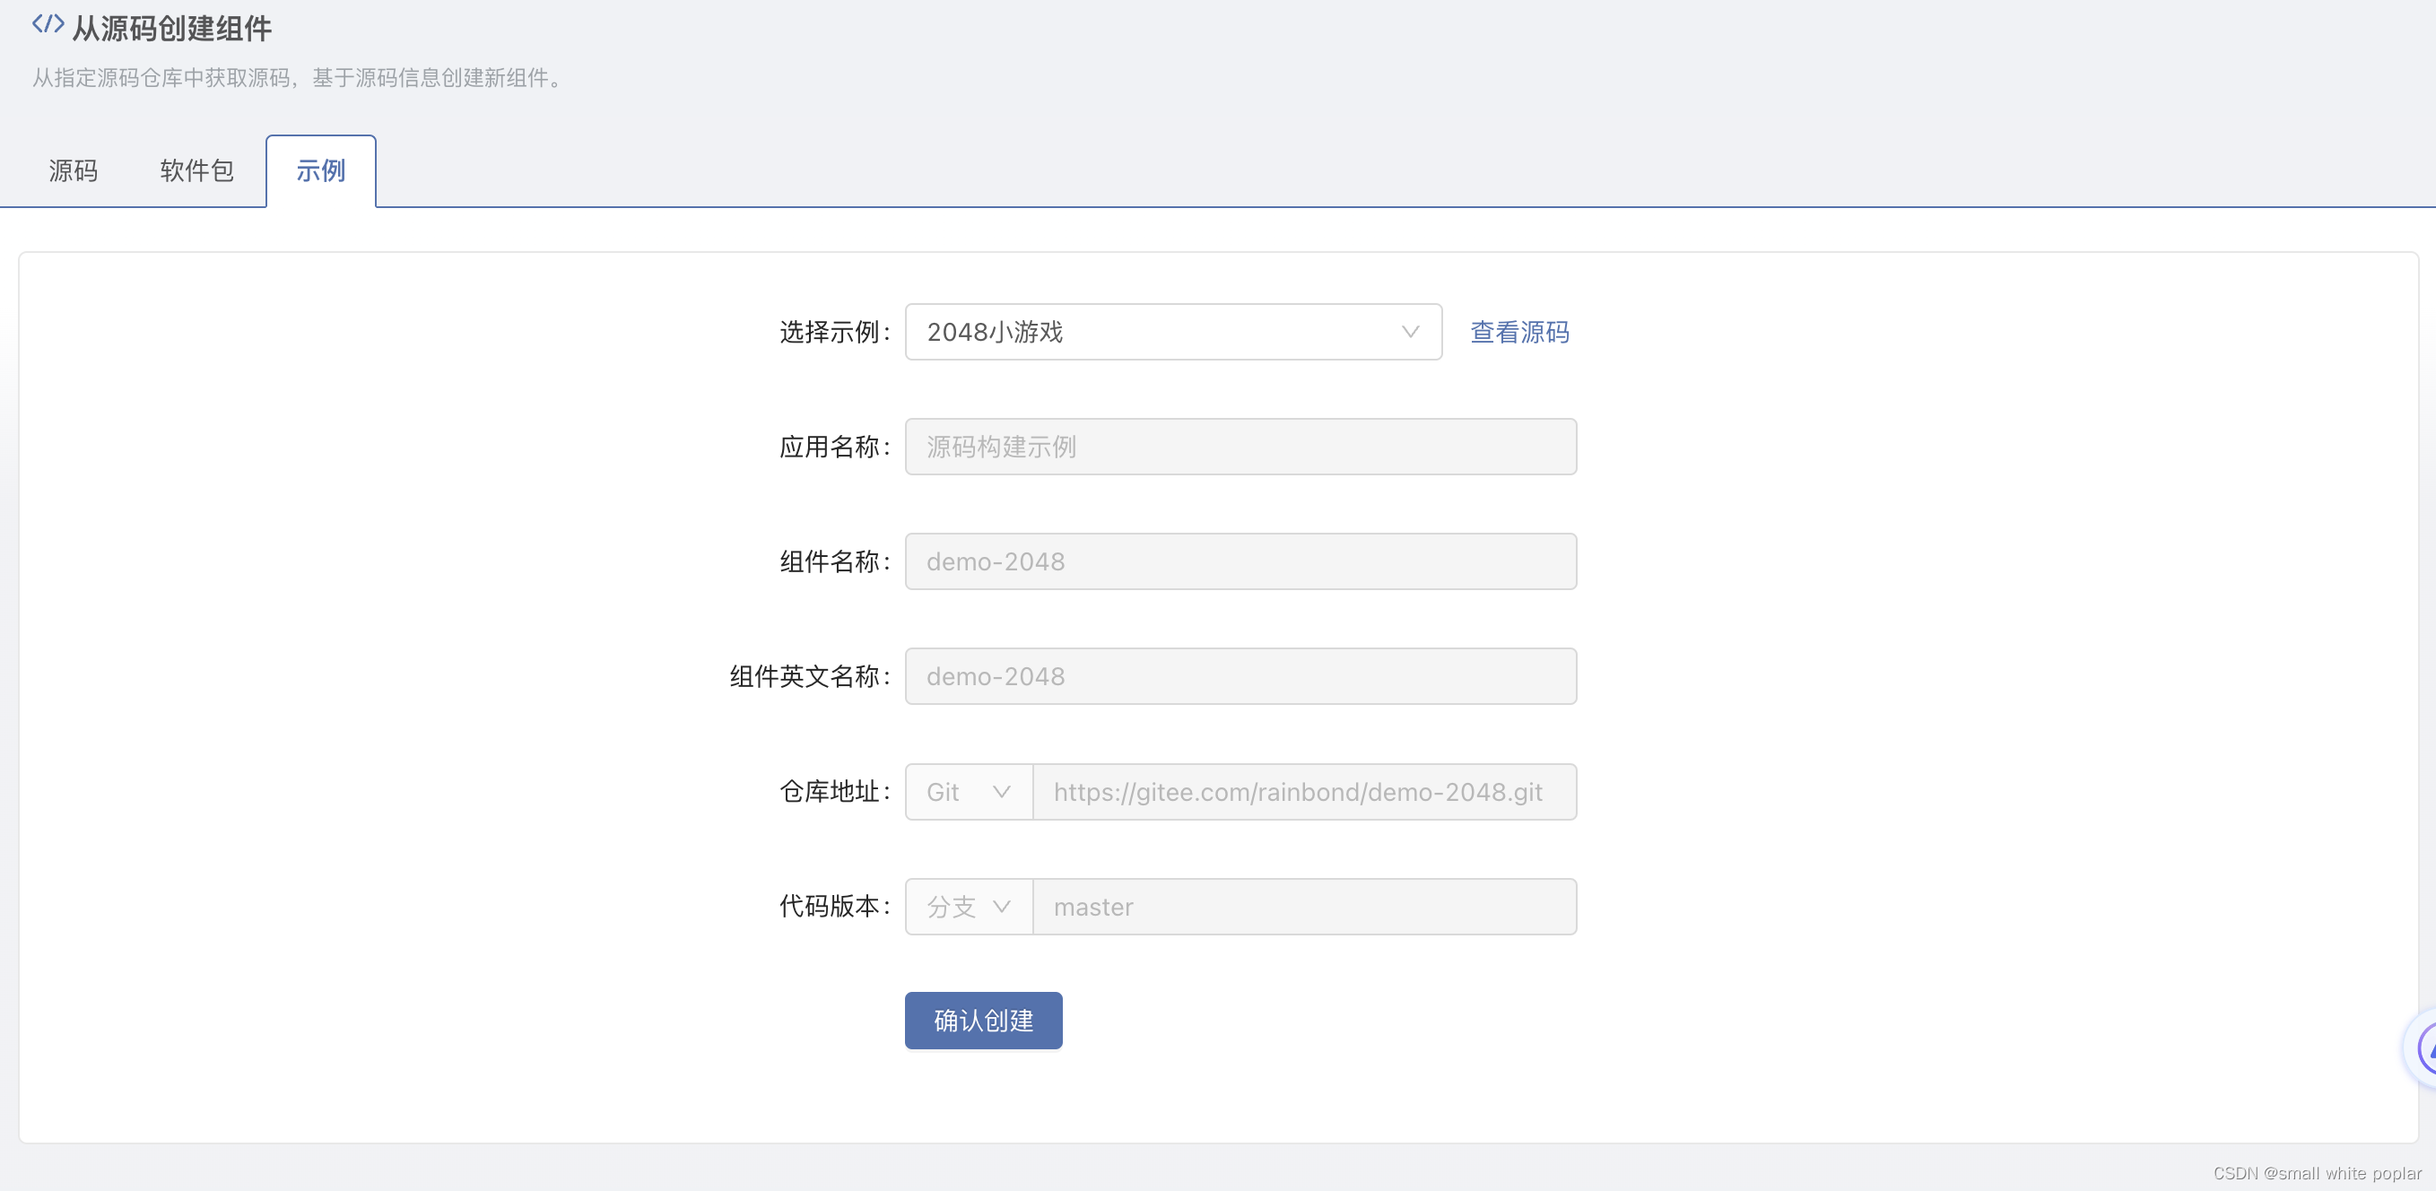
Task: Click the 组件名称 input field
Action: click(x=1240, y=561)
